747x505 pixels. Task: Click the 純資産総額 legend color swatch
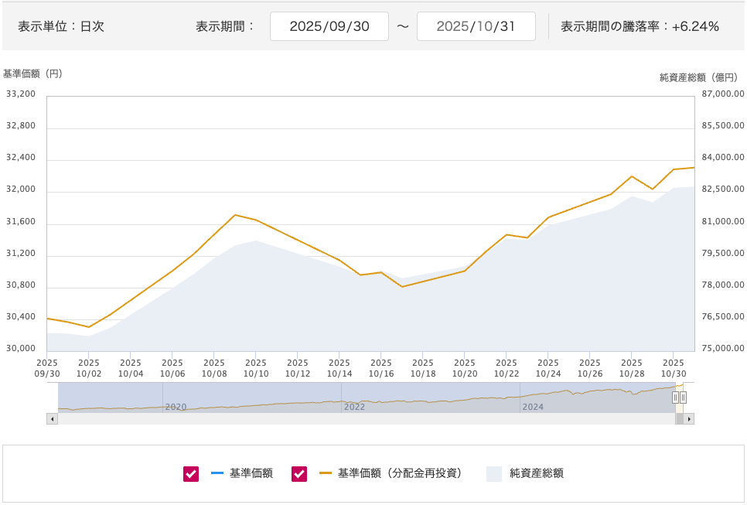tap(493, 474)
